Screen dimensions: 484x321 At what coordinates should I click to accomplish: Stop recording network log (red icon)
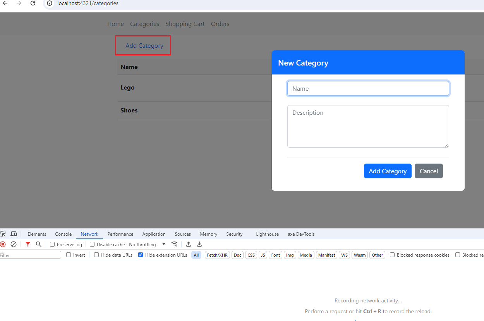(x=3, y=244)
